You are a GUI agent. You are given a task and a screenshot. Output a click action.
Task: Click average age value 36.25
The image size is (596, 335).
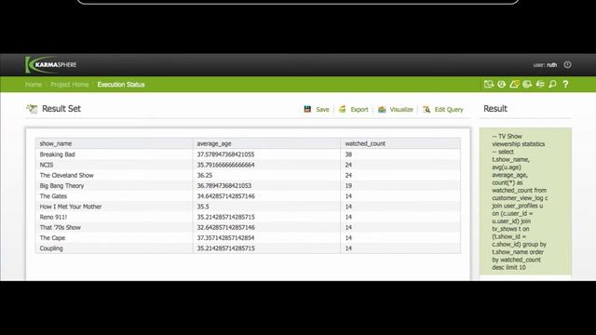[205, 175]
